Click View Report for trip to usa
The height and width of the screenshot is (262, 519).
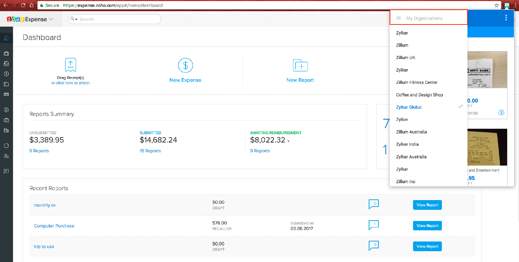pyautogui.click(x=427, y=247)
